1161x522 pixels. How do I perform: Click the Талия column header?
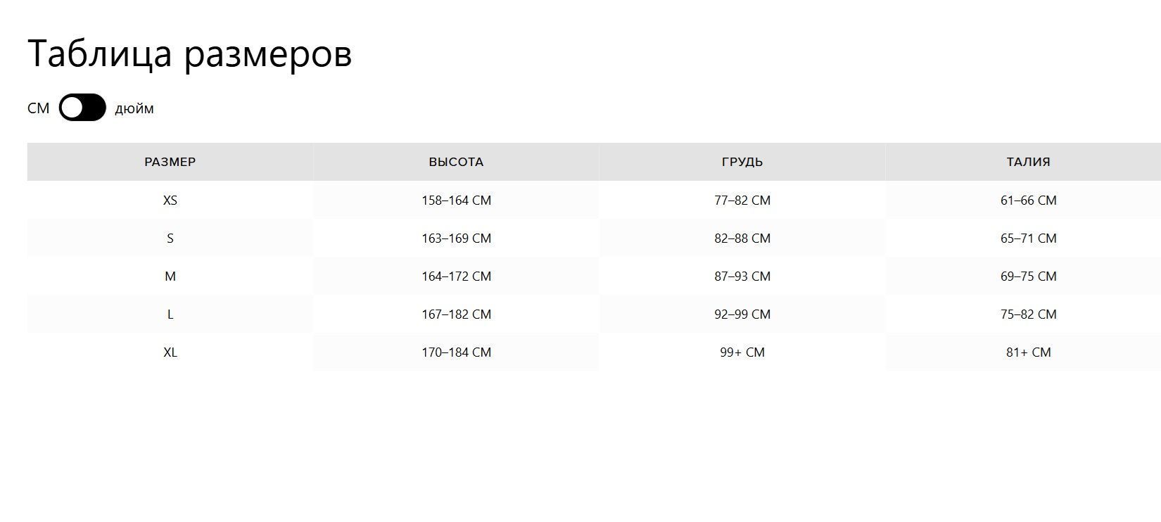(x=1028, y=162)
